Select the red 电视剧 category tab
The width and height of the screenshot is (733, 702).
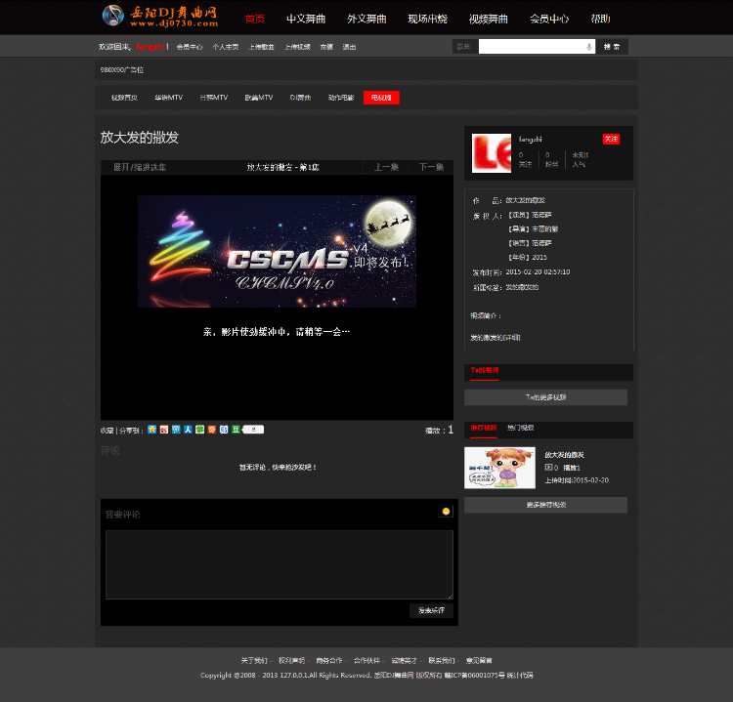tap(381, 98)
